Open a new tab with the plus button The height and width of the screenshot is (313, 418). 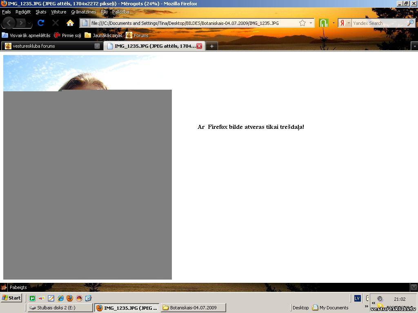click(x=212, y=46)
